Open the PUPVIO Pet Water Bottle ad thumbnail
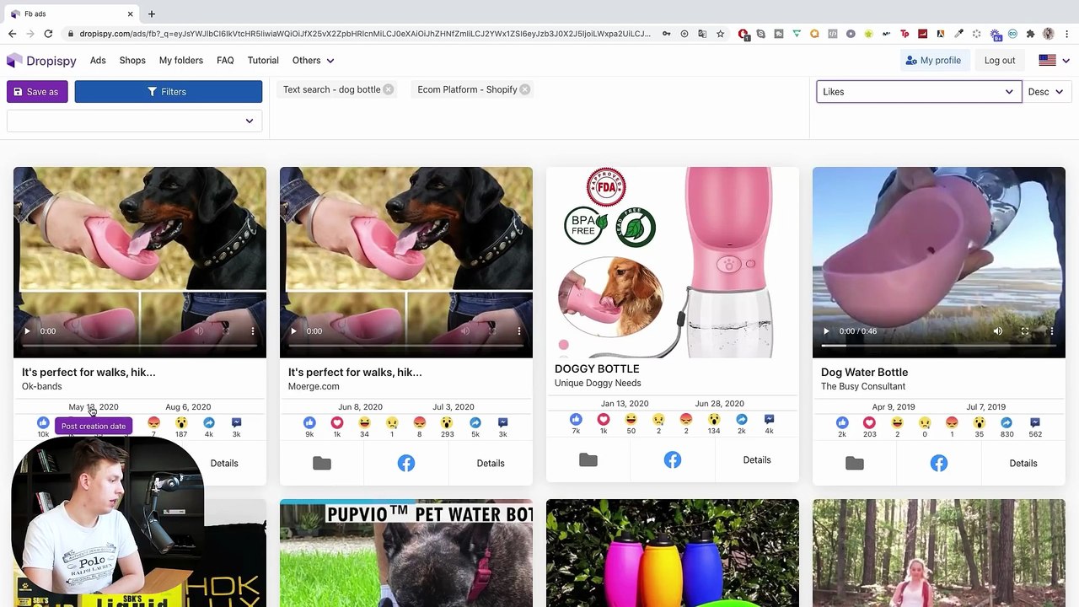 (406, 553)
